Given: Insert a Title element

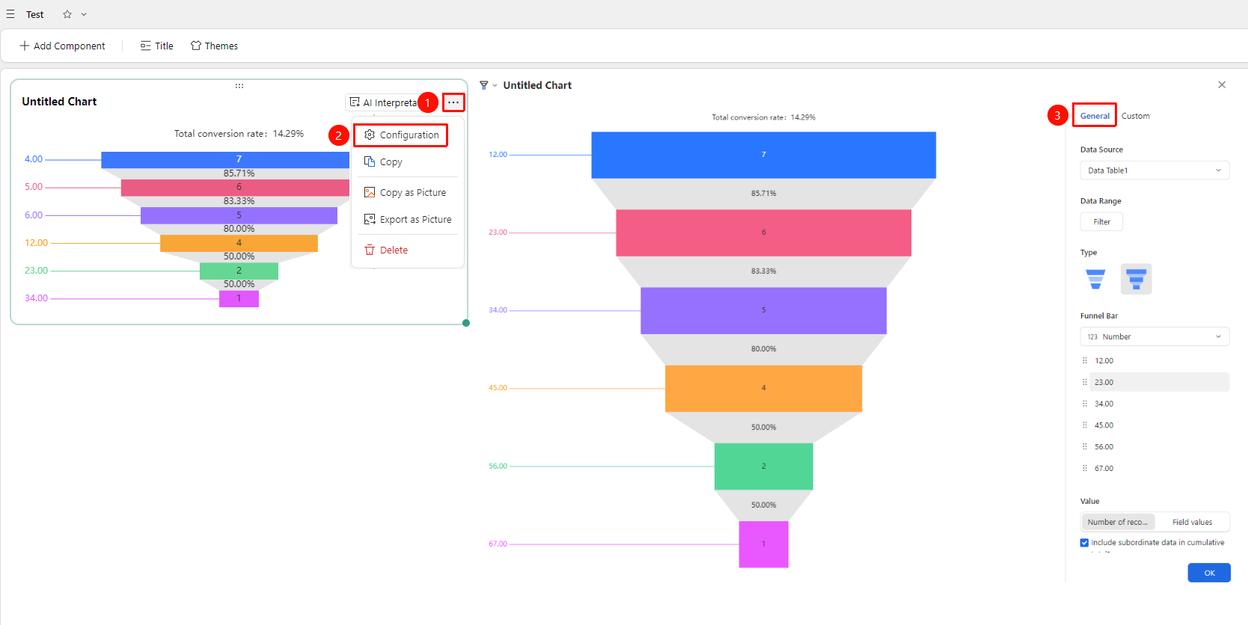Looking at the screenshot, I should coord(156,46).
